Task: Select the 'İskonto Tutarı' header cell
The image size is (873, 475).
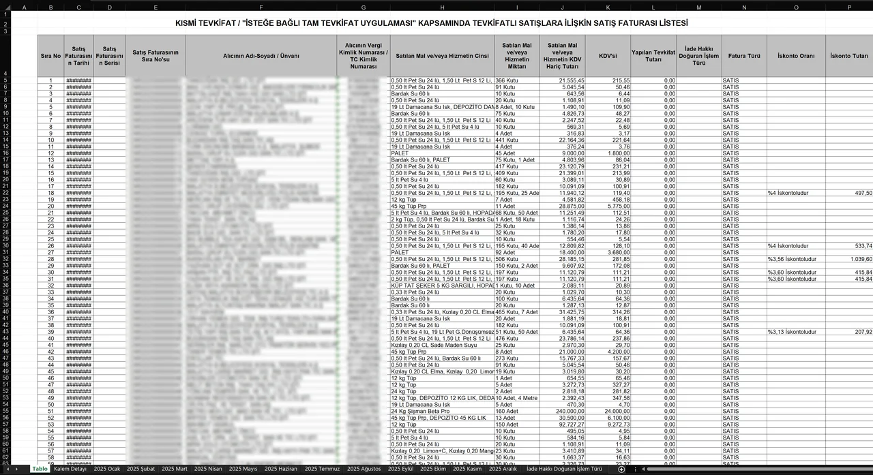Action: click(849, 55)
